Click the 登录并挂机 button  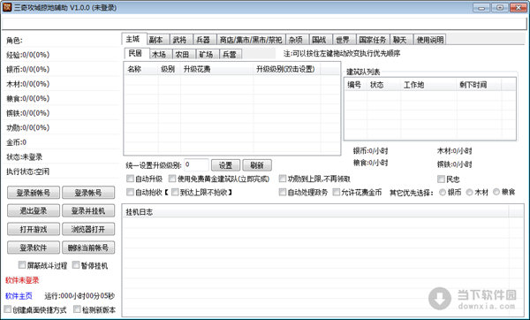pos(88,210)
